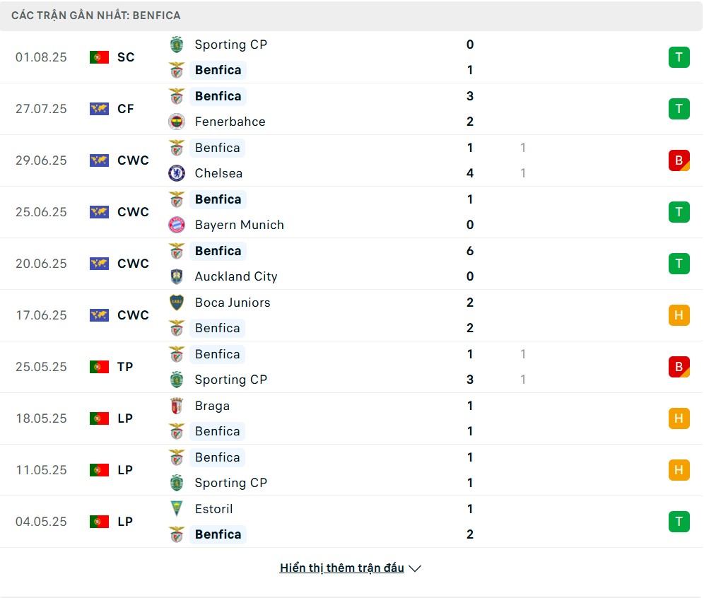
Task: Expand more matches with the chevron arrow
Action: (416, 568)
